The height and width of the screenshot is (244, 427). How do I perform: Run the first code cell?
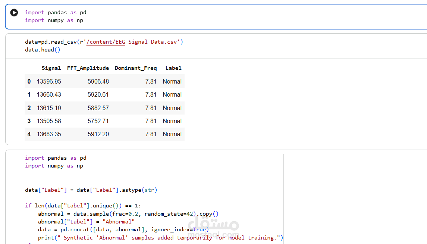point(14,13)
